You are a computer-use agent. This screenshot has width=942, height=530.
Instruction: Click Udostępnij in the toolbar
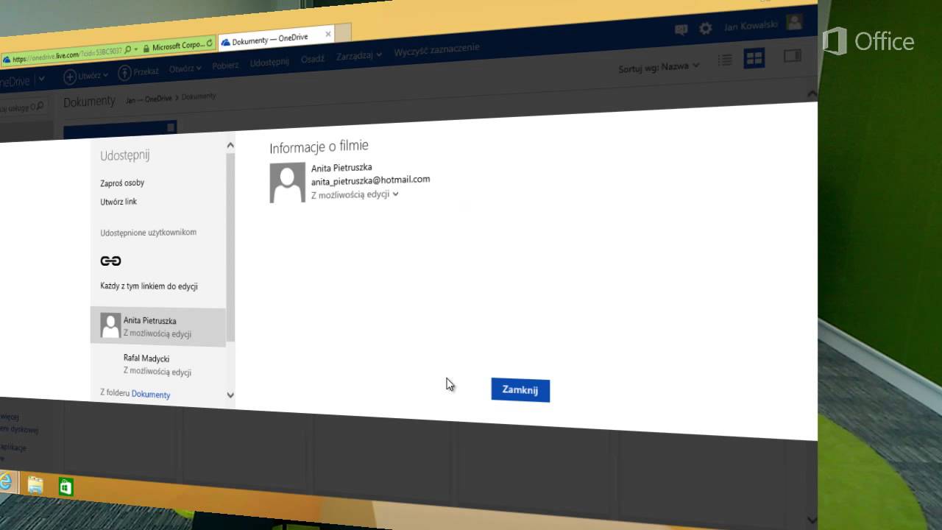click(269, 62)
